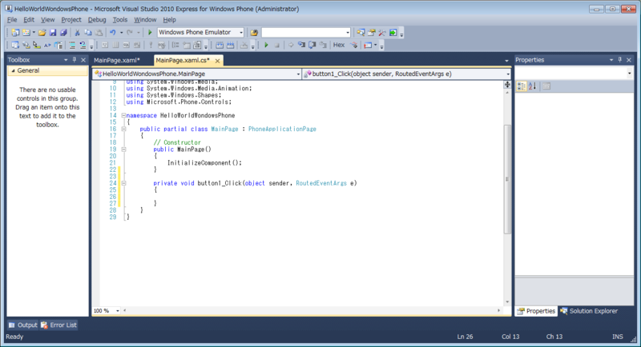Click the Start Page toolbar icon
Viewport: 641px width, 347px height.
pyautogui.click(x=393, y=33)
